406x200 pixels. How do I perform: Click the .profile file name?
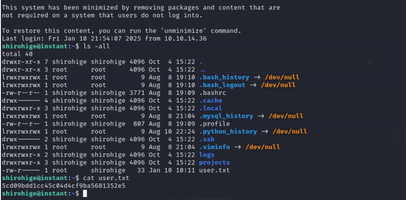pos(214,124)
